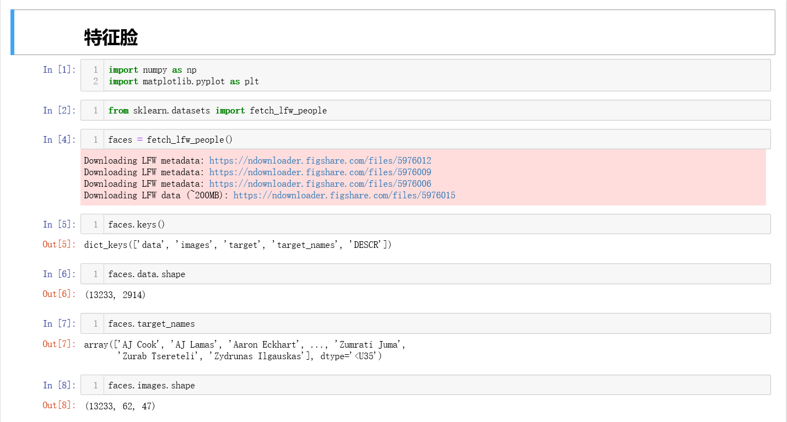Click the Out[5] prompt label
The height and width of the screenshot is (422, 787).
pos(60,244)
